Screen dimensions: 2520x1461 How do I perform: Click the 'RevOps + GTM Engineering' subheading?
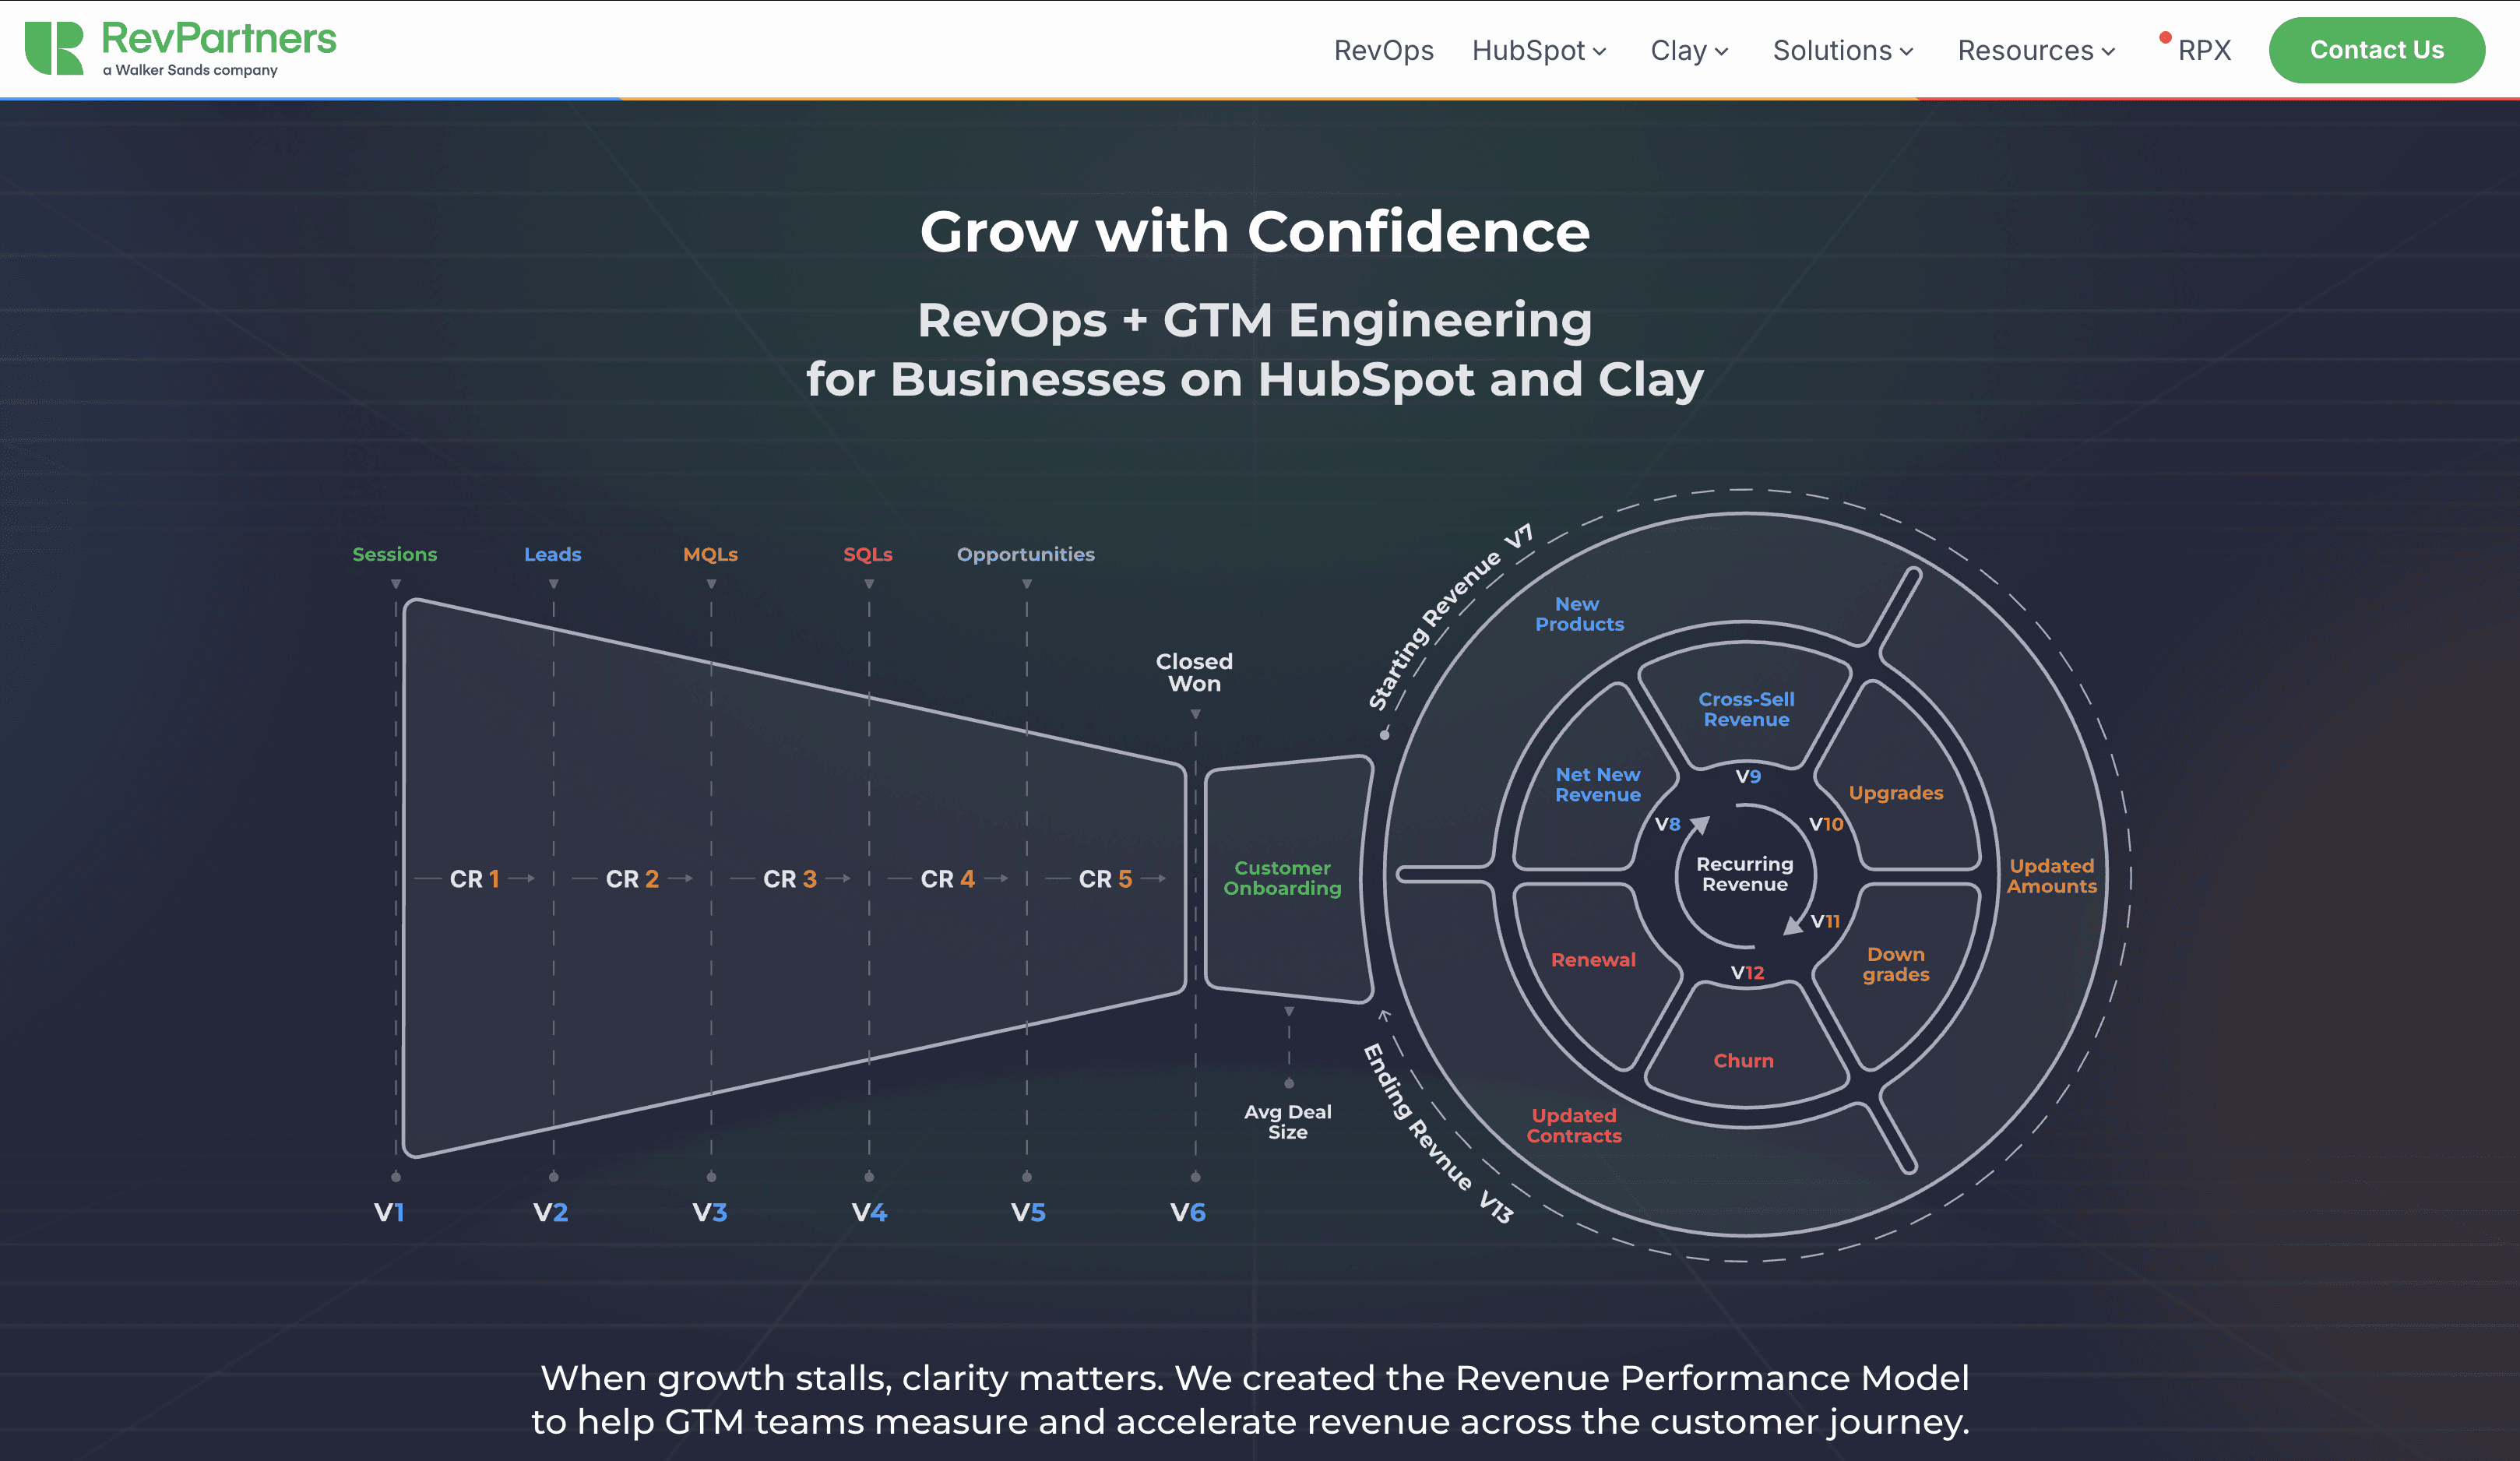pos(1254,321)
